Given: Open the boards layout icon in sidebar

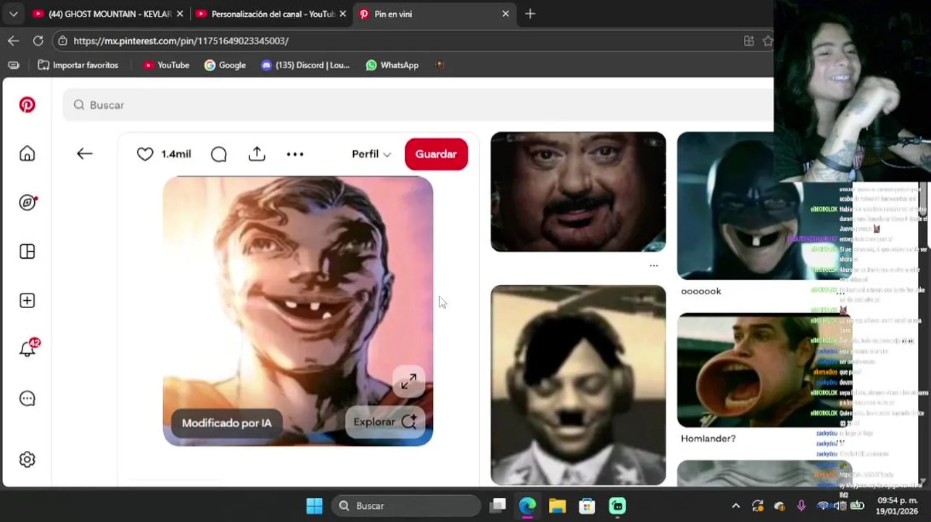Looking at the screenshot, I should (x=27, y=252).
